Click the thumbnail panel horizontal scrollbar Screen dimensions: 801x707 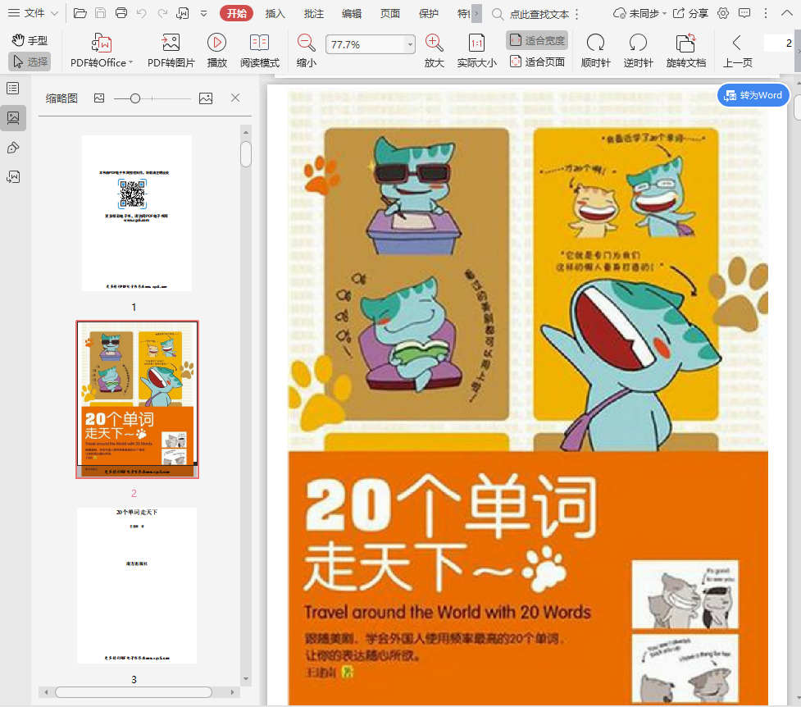coord(134,692)
